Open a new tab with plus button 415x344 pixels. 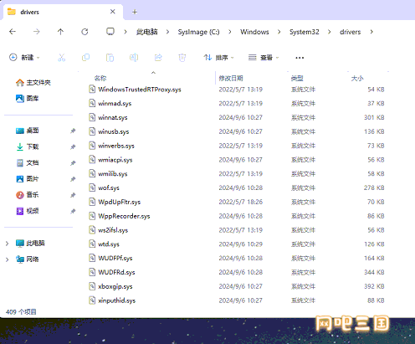tap(135, 12)
